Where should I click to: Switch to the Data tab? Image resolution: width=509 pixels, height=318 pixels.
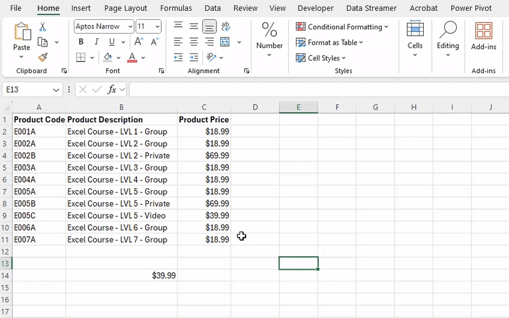coord(213,8)
